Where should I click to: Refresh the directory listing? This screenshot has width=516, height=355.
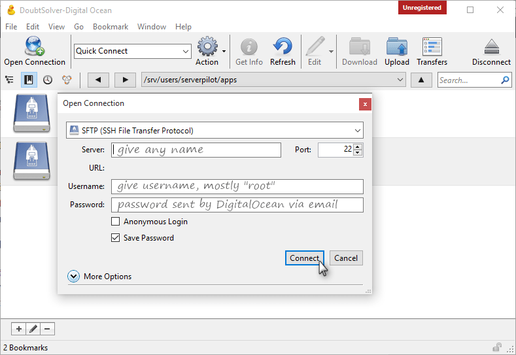tap(283, 46)
